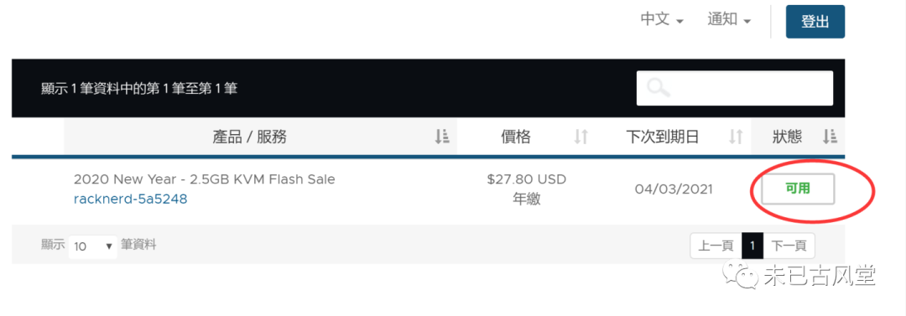Open the 通知 notifications dropdown
This screenshot has height=316, width=906.
(x=729, y=19)
